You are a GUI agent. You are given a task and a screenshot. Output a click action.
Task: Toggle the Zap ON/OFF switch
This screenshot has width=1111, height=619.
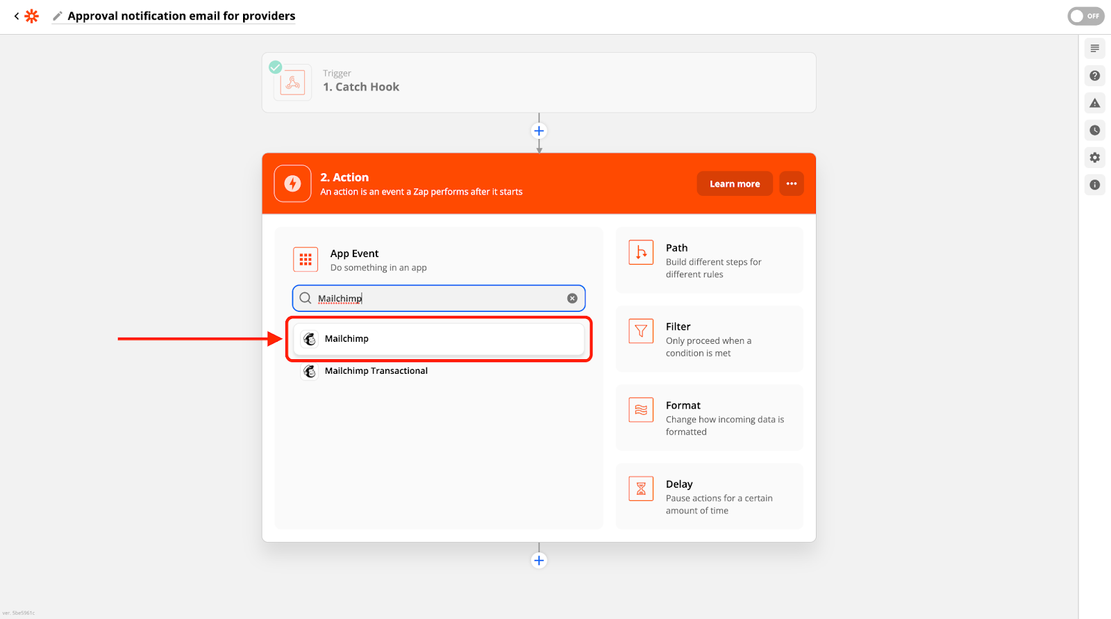(x=1085, y=16)
